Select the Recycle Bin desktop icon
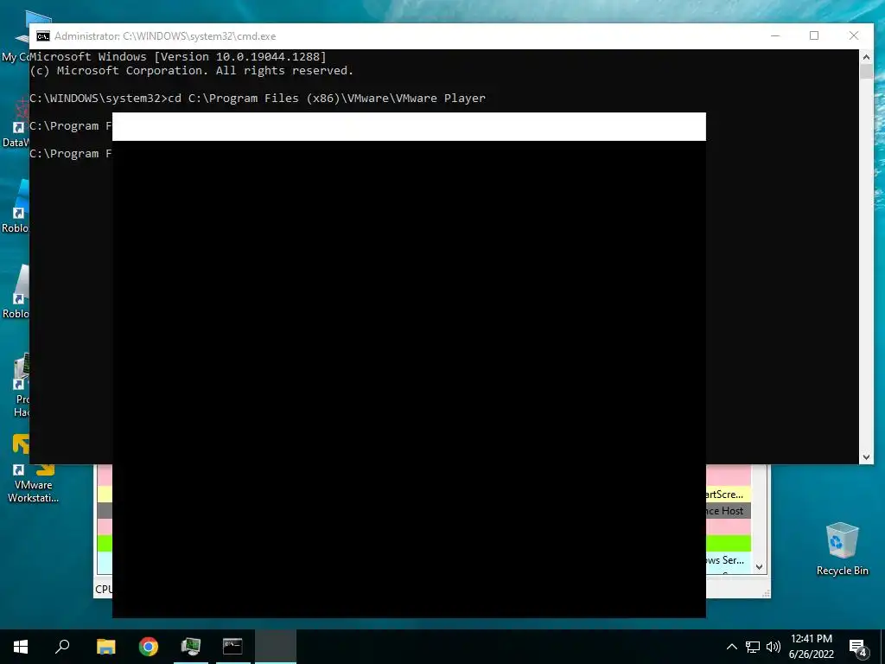This screenshot has height=664, width=885. point(842,549)
